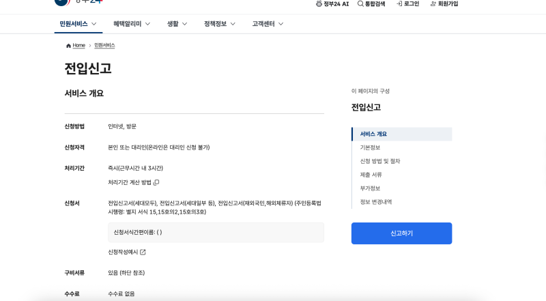This screenshot has height=301, width=546.
Task: Click the 신청방법 row label
Action: click(74, 126)
